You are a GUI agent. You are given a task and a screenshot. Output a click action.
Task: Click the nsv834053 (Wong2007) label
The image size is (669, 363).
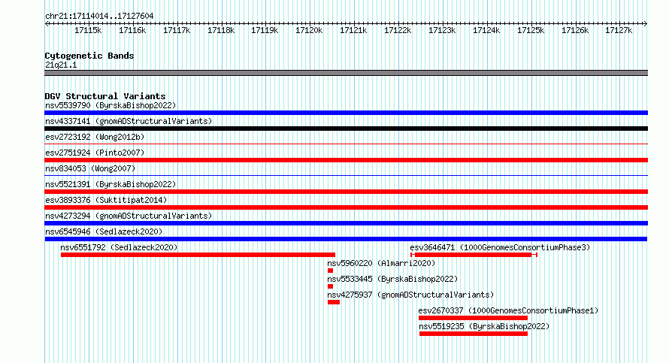90,168
